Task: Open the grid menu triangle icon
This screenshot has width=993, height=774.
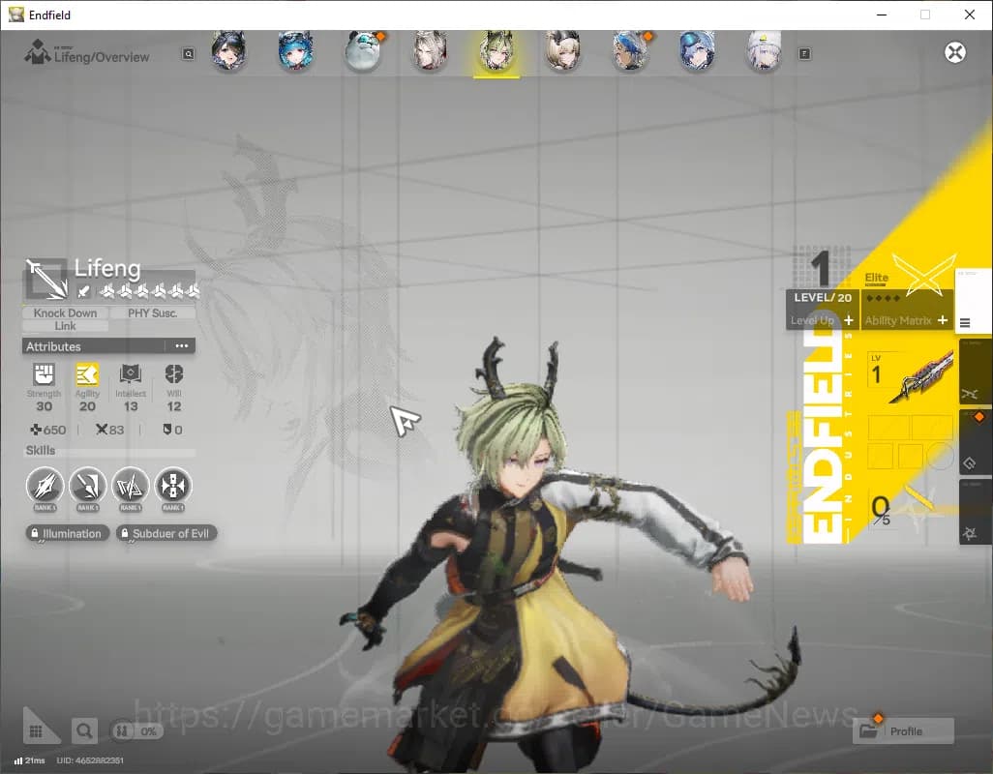Action: click(x=40, y=728)
